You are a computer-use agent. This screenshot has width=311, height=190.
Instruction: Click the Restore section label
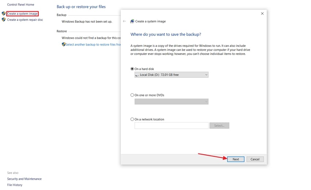[62, 31]
